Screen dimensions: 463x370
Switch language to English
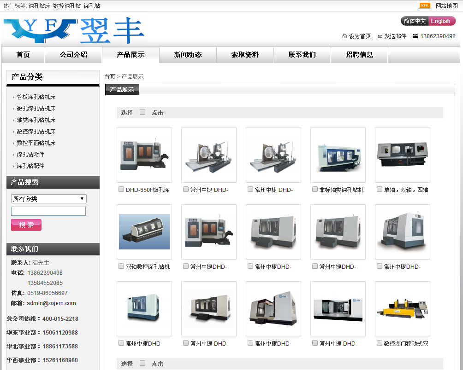point(441,21)
